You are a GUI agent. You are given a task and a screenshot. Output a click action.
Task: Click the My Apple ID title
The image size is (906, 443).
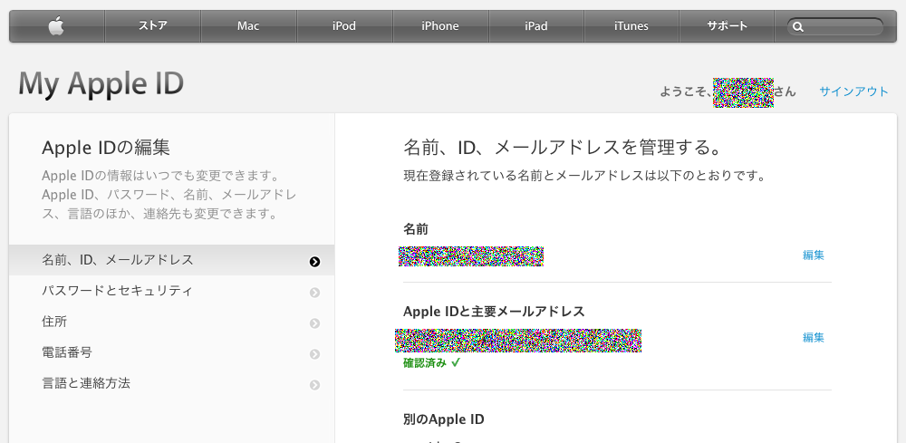(x=101, y=83)
